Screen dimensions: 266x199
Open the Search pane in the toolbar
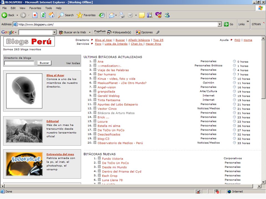click(66, 15)
